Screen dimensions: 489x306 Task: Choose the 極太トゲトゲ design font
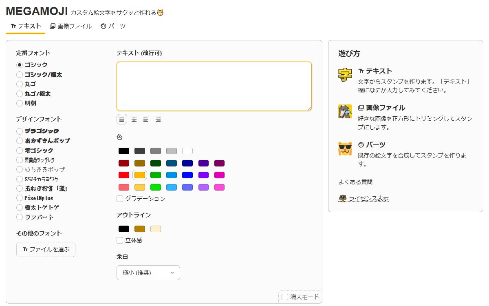coord(20,208)
